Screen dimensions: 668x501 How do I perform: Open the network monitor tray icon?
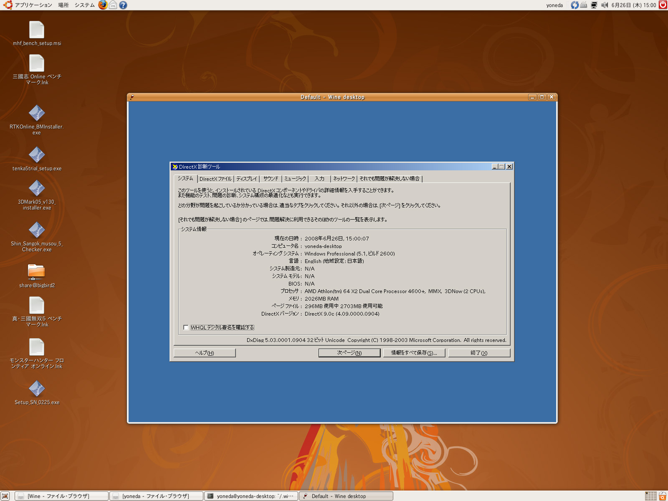[x=594, y=5]
